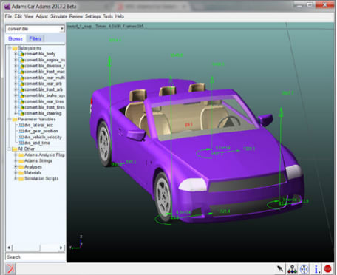
Task: Expand the Simulation Scripts folder node
Action: (x=16, y=179)
